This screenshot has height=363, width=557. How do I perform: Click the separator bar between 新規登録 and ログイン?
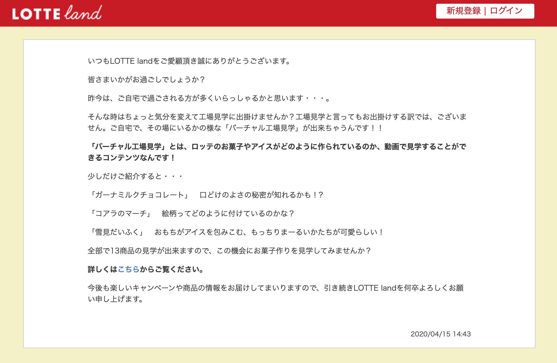(x=485, y=11)
